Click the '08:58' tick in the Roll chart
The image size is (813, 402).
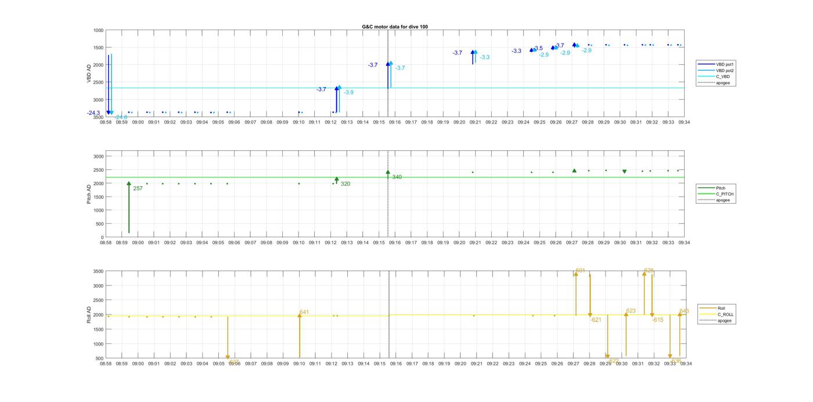(x=106, y=364)
